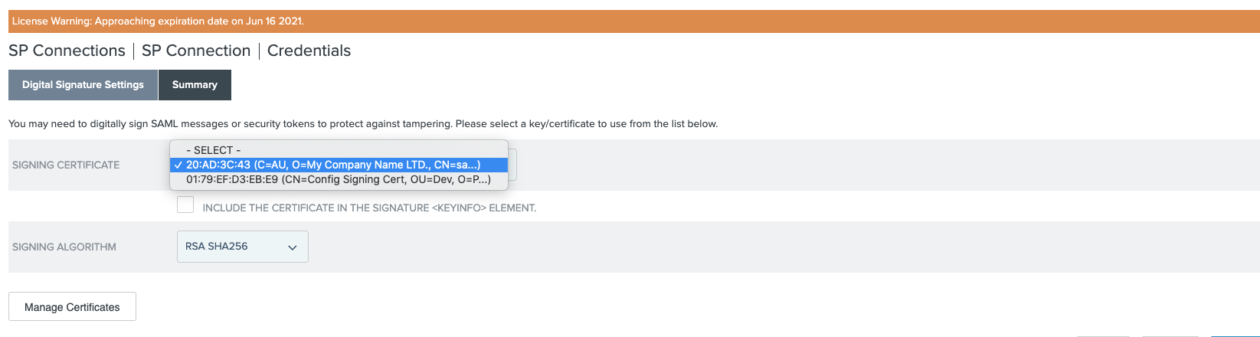
Task: Click the digitally sign SAML messages description text
Action: coord(363,123)
